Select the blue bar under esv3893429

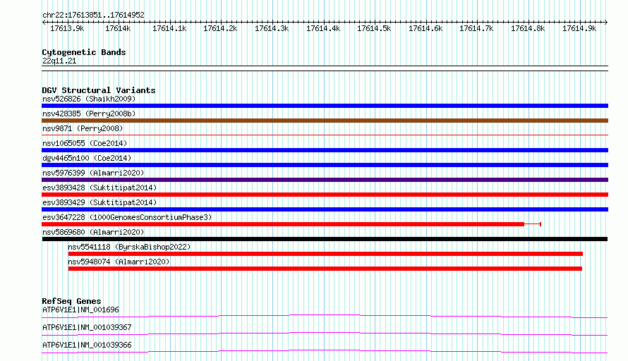coord(325,209)
